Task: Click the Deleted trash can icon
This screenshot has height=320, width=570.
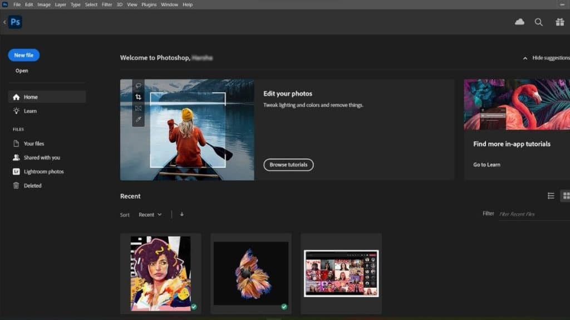Action: [16, 186]
